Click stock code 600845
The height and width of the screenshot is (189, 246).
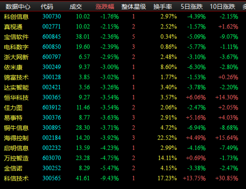coord(51,36)
